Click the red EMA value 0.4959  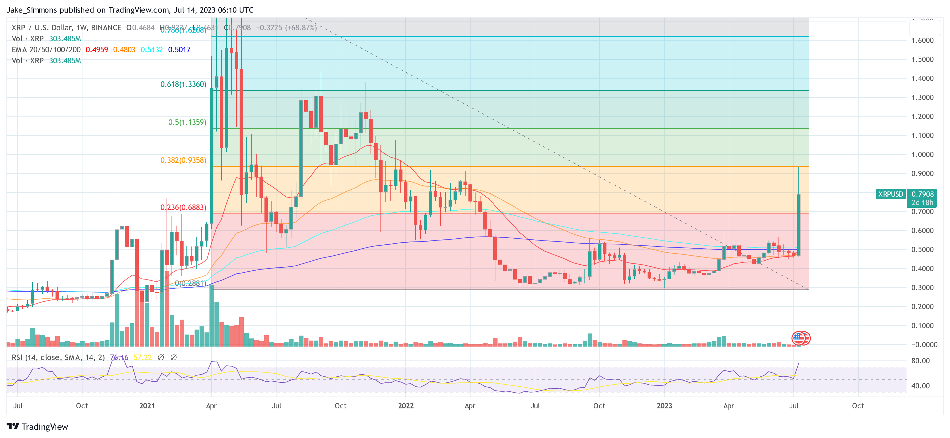point(97,50)
